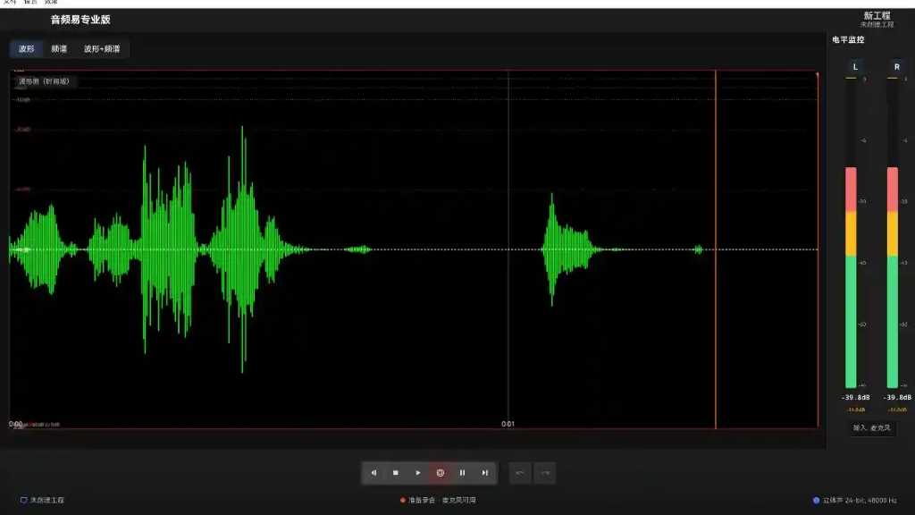Viewport: 915px width, 515px height.
Task: Click the Redo arrow icon
Action: point(544,473)
